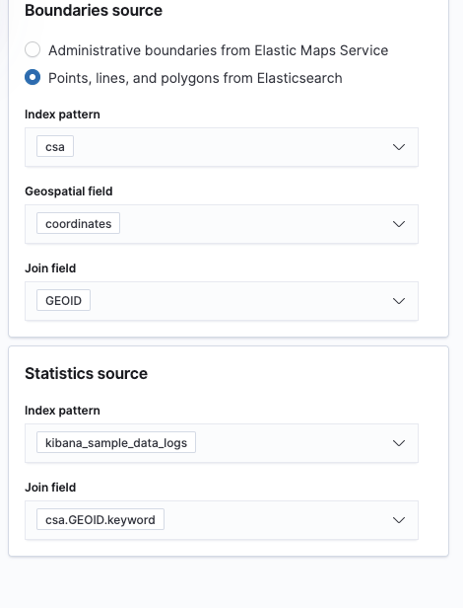Focus the Geospatial field combo box input
Viewport: 463px width, 608px height.
(222, 224)
